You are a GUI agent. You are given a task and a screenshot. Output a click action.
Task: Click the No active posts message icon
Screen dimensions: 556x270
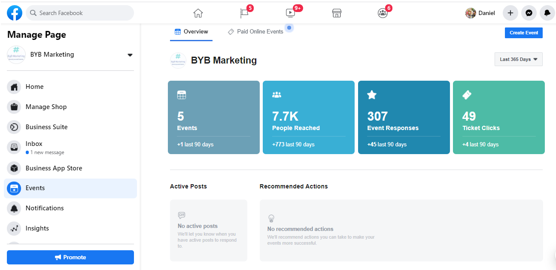point(182,215)
